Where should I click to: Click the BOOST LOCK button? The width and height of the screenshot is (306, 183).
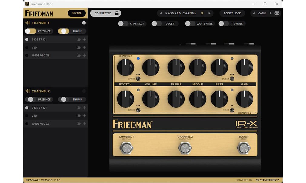click(x=232, y=13)
